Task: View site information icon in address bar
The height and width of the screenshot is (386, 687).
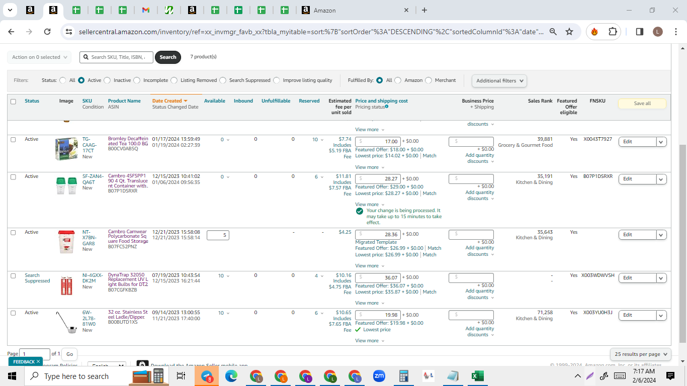Action: coord(69,32)
